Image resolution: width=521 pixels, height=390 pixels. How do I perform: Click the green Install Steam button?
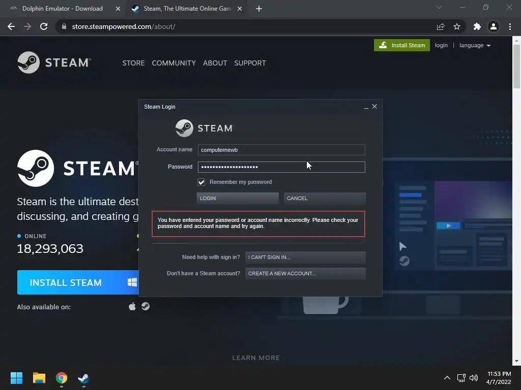[402, 45]
